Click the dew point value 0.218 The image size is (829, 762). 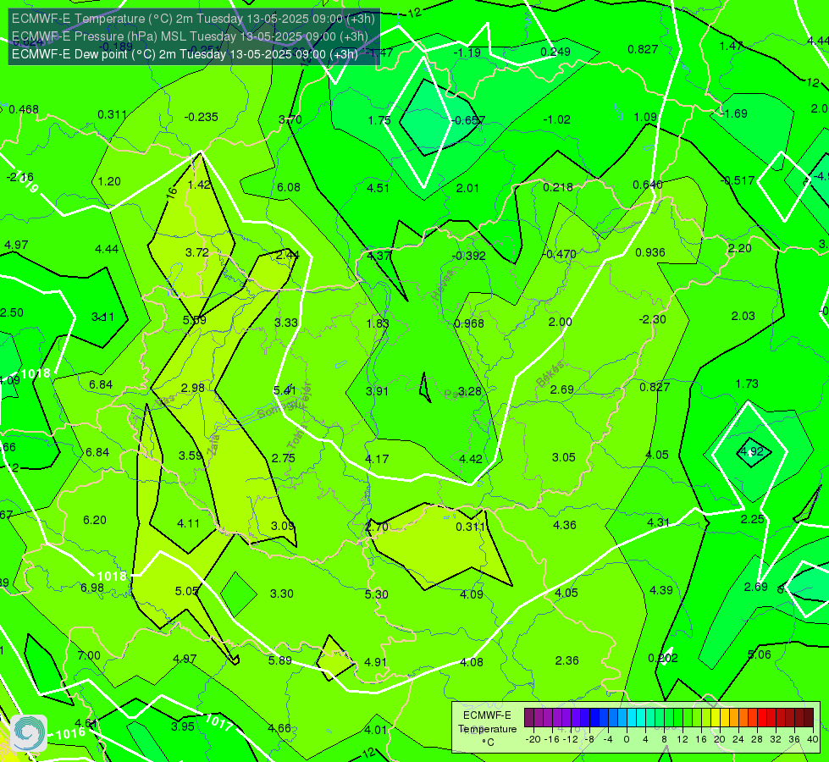[x=558, y=187]
